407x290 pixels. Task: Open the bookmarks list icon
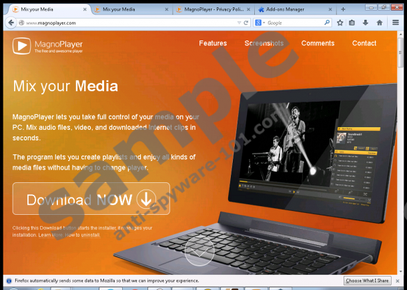(x=352, y=23)
